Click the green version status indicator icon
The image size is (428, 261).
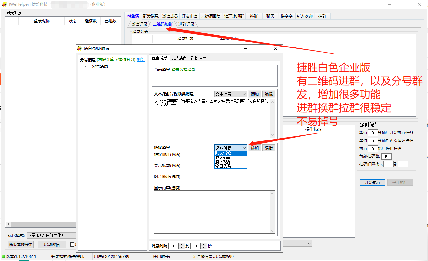pos(3,257)
